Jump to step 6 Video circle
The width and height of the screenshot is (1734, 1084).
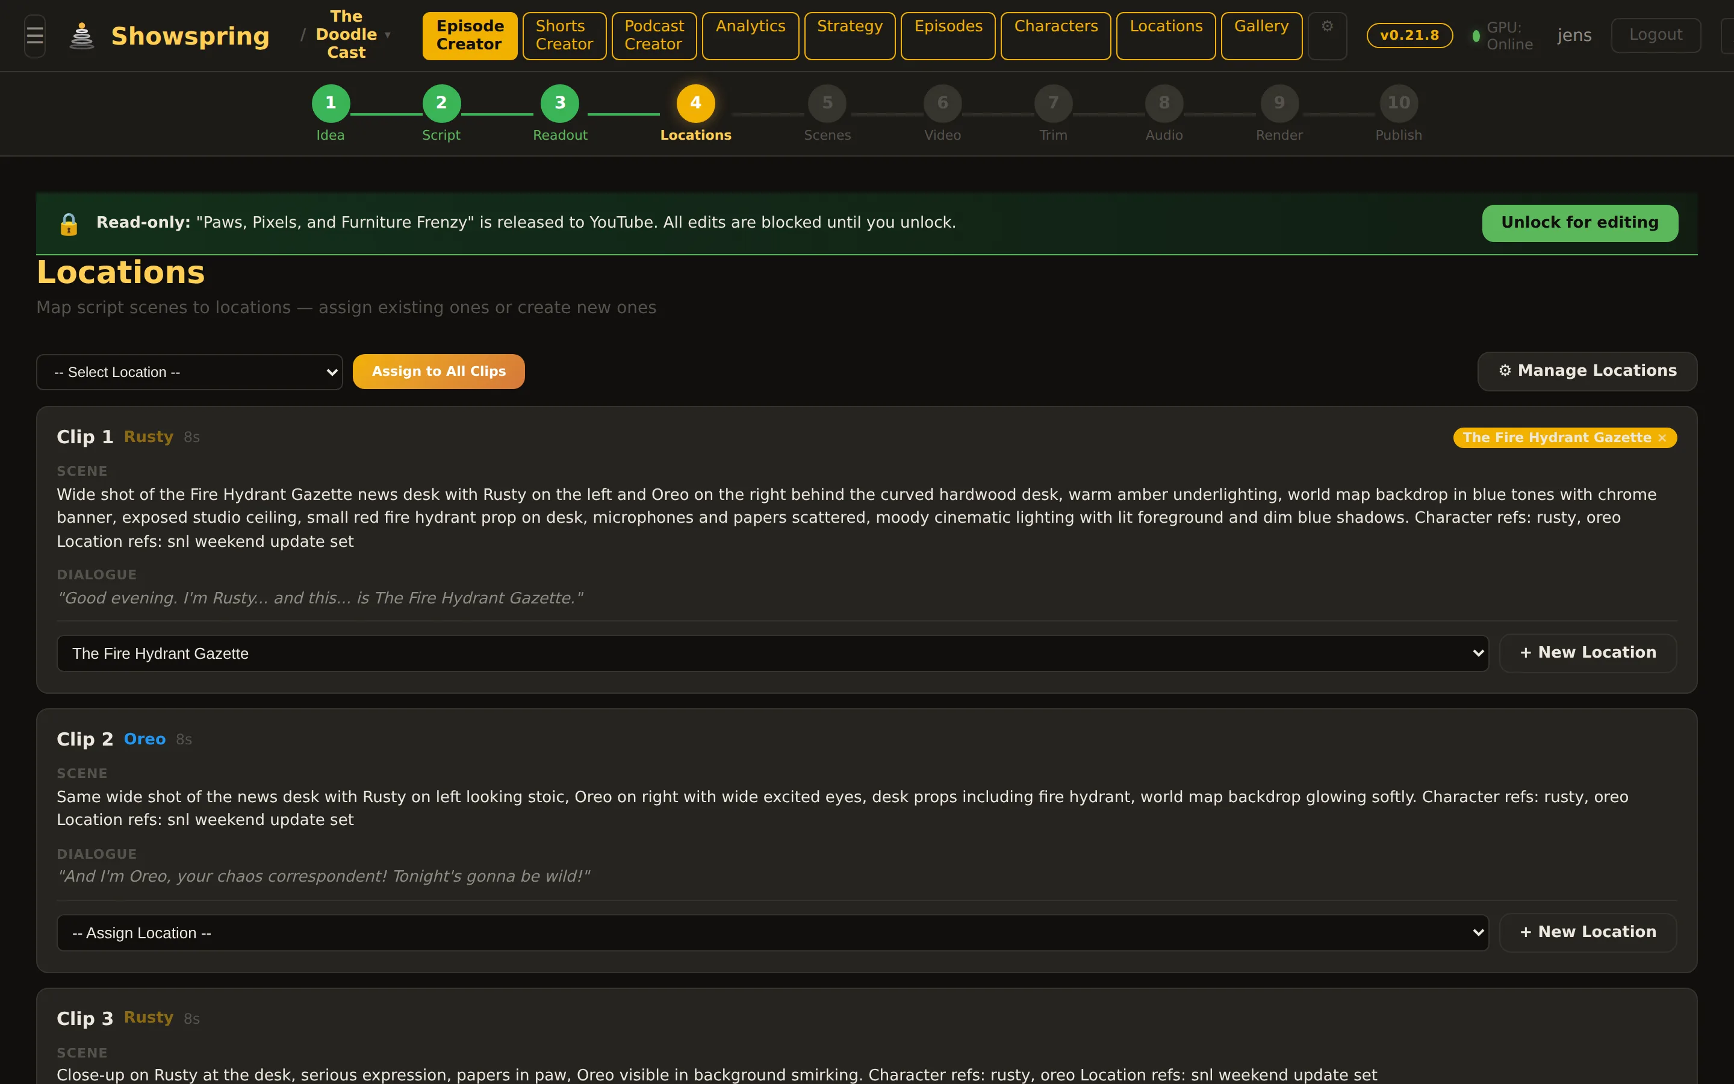(943, 103)
